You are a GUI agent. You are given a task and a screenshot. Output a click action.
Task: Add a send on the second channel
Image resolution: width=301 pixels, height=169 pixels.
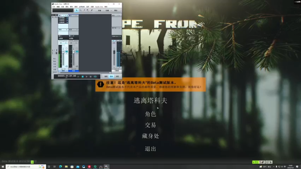click(77, 30)
